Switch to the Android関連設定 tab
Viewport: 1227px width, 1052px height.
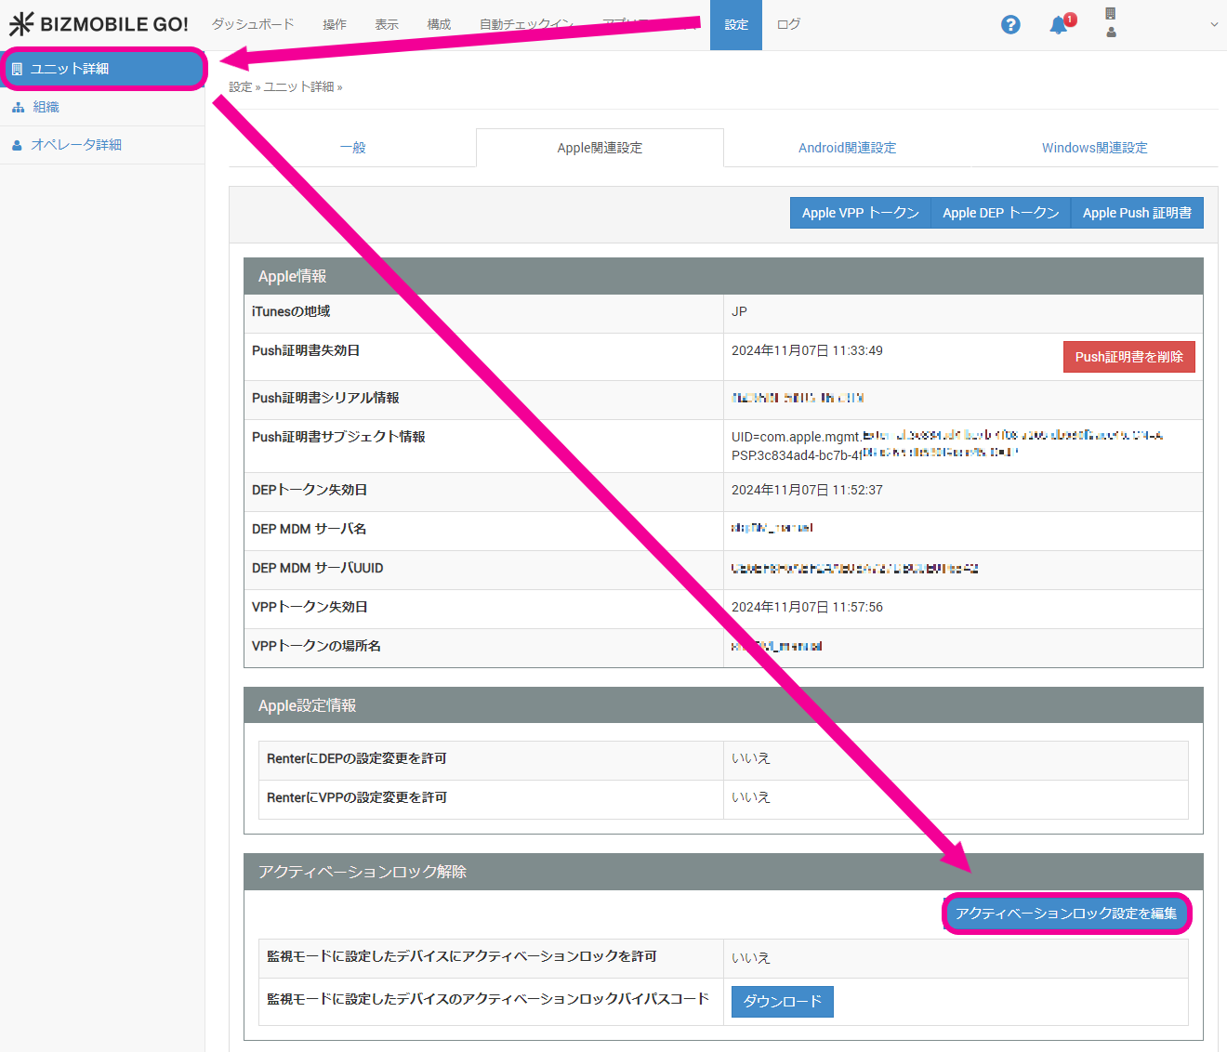847,148
